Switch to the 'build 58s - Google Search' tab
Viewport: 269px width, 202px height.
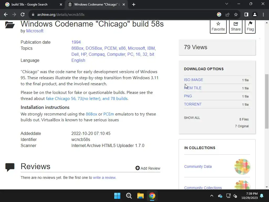coord(33,5)
